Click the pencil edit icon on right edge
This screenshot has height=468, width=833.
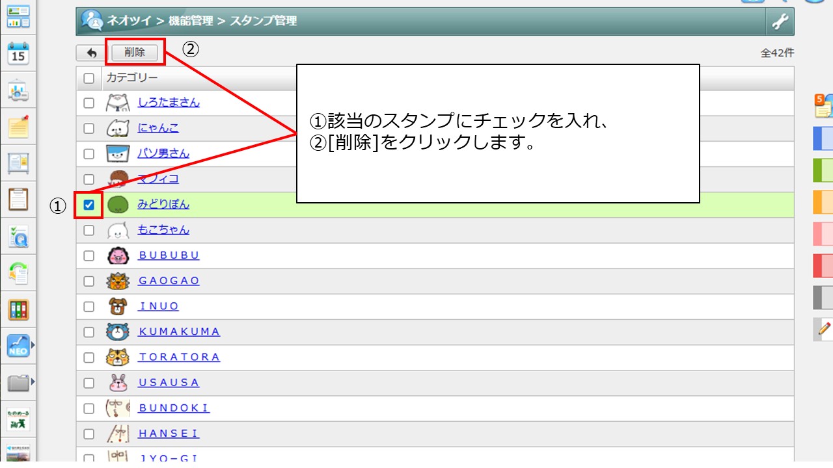point(824,330)
